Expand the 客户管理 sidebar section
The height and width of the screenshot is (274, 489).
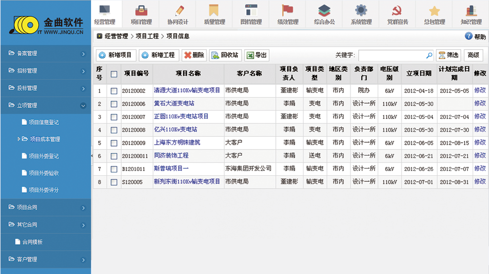[46, 259]
